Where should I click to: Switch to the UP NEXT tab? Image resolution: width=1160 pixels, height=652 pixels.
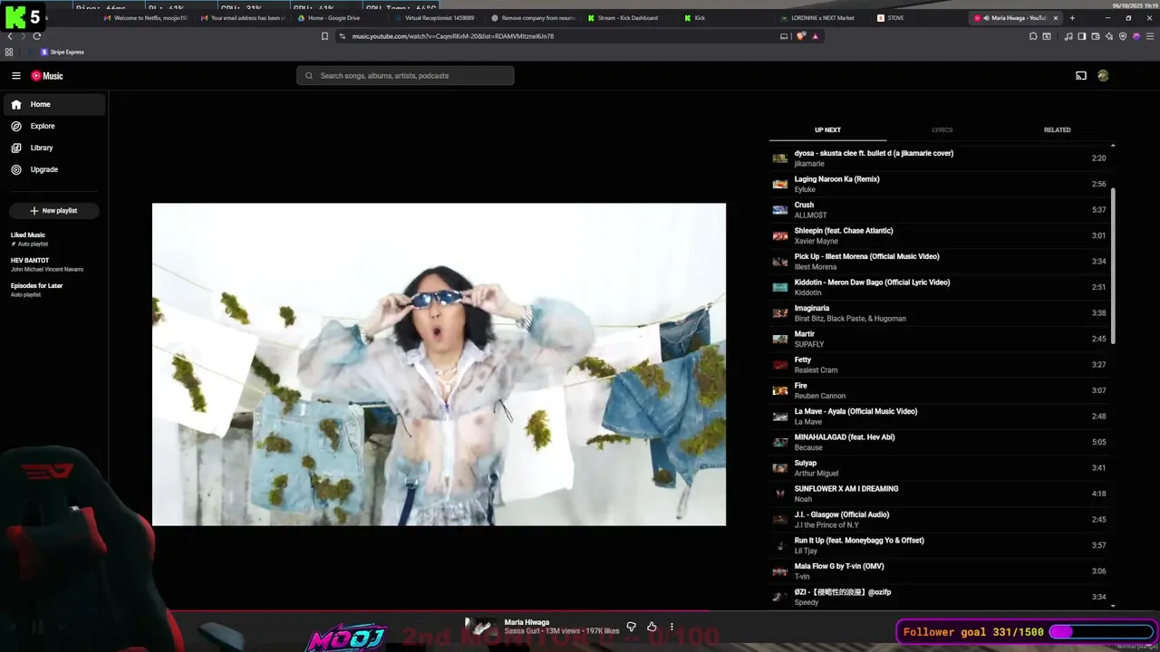827,129
